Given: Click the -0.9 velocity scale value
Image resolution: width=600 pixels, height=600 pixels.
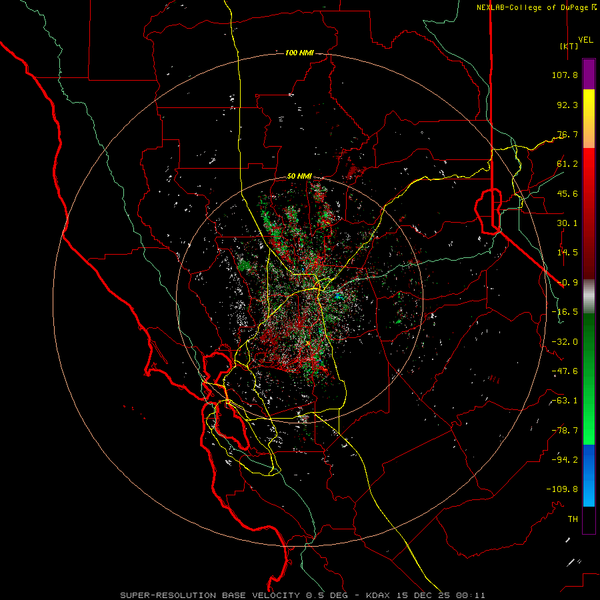Looking at the screenshot, I should pos(567,283).
